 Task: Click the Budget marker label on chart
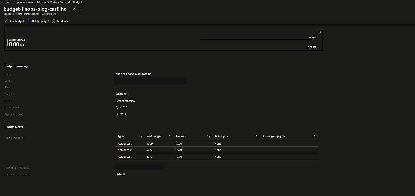pos(312,37)
